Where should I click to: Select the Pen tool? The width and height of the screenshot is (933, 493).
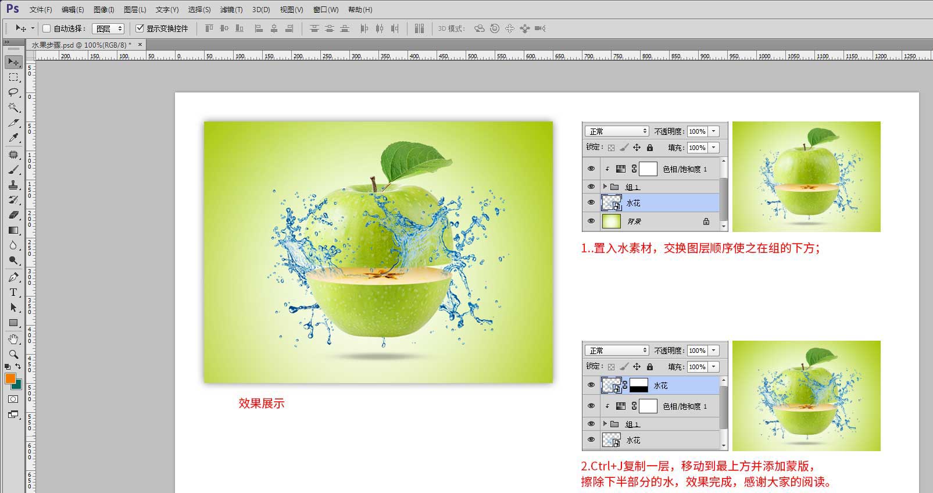click(x=13, y=277)
